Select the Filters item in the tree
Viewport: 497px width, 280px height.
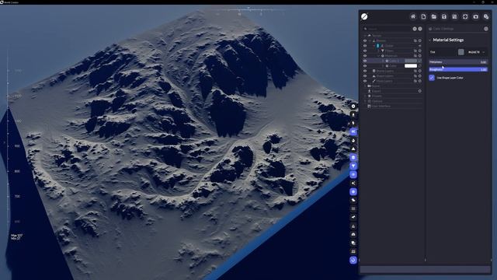pos(389,51)
